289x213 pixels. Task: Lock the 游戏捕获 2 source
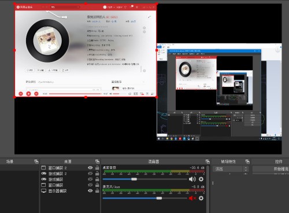[97, 174]
